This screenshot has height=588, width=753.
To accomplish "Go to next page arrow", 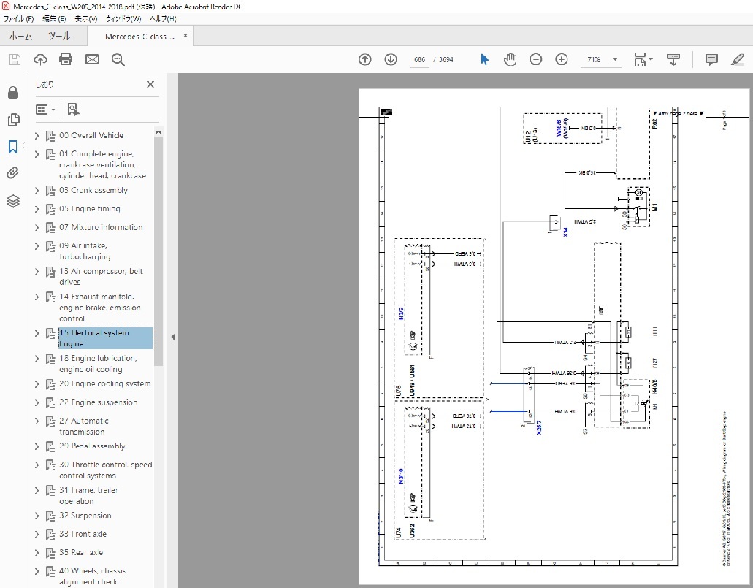I will 391,60.
